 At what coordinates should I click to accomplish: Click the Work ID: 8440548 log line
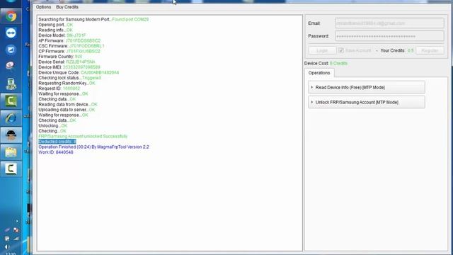coord(56,152)
